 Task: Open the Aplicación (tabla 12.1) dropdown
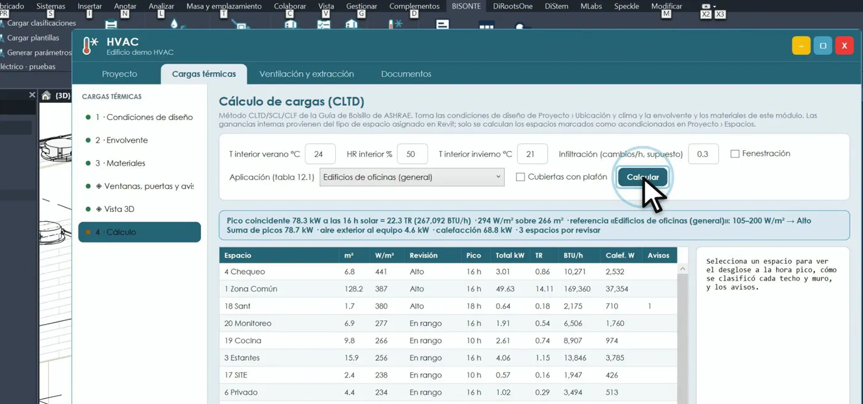[x=412, y=177]
